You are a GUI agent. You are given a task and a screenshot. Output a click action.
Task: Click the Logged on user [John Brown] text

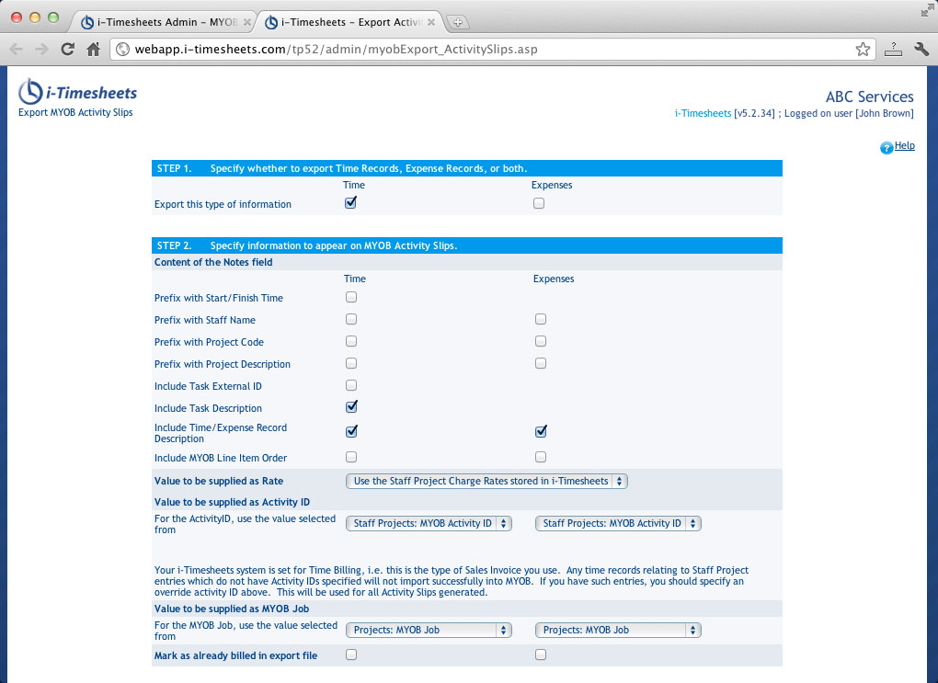pos(849,113)
